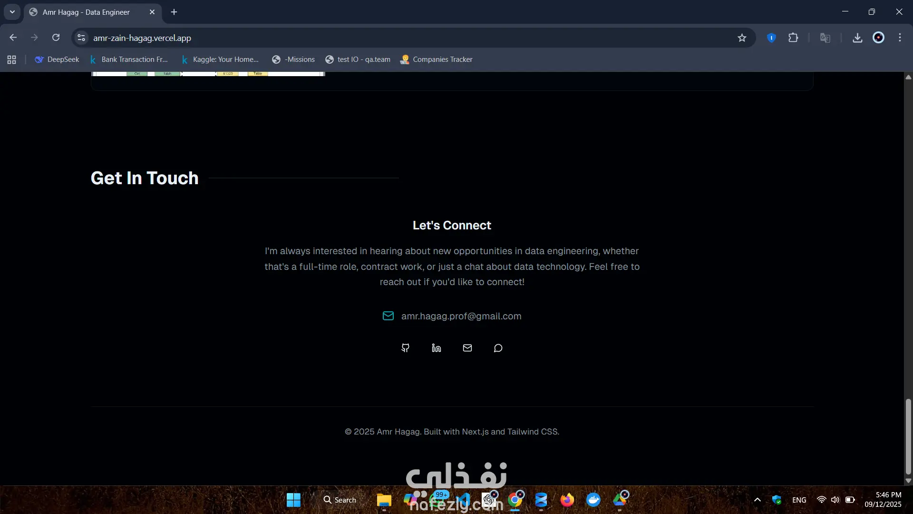913x514 pixels.
Task: Open the LinkedIn profile icon
Action: (x=436, y=348)
